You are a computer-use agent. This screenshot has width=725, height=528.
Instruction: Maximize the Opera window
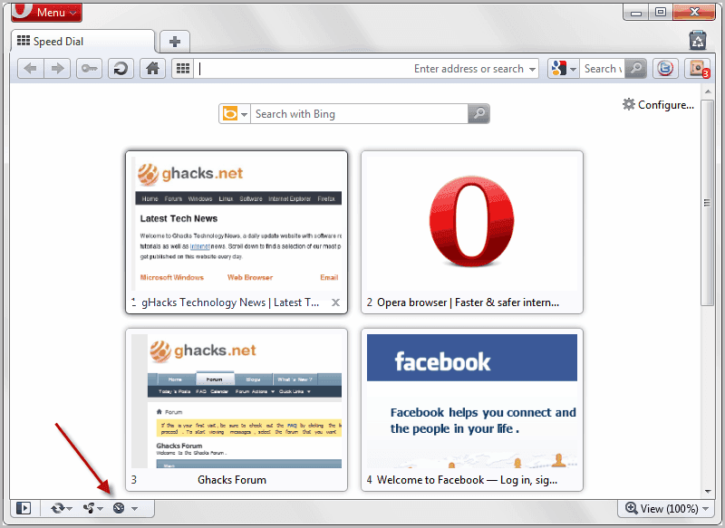pyautogui.click(x=661, y=13)
